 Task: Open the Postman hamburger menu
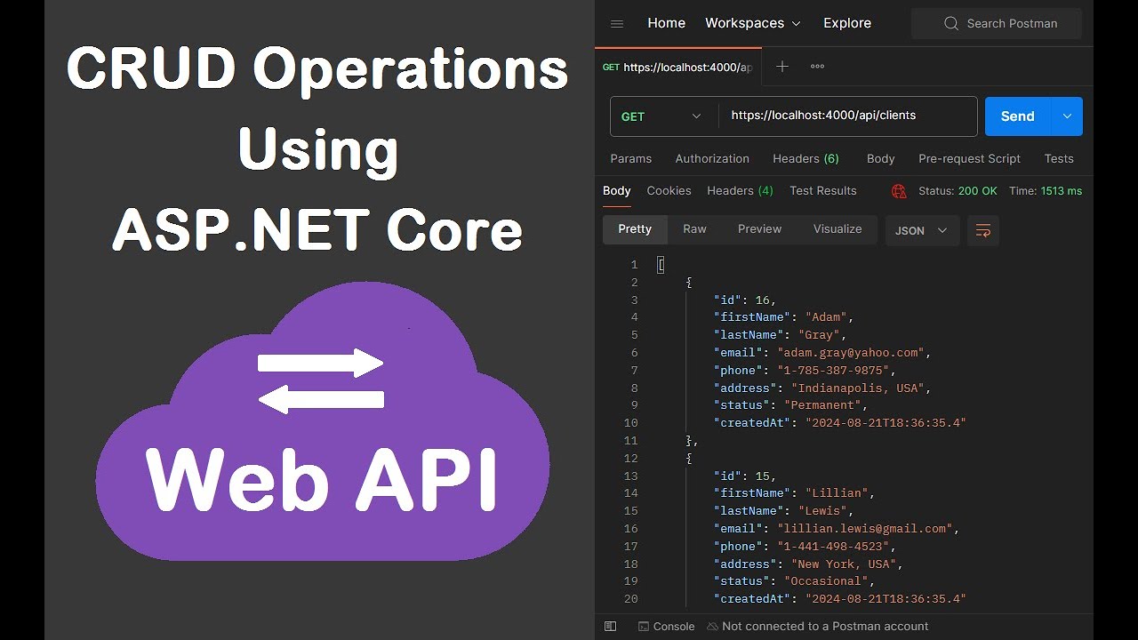click(617, 23)
